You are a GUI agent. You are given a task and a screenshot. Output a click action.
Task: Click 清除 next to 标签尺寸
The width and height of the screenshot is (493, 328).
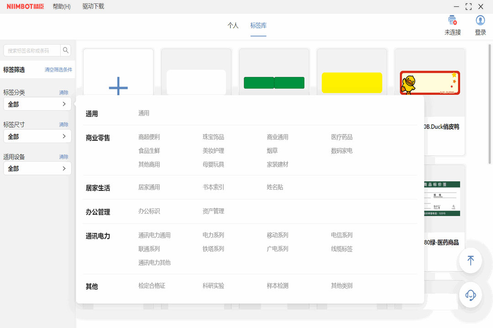(x=63, y=124)
